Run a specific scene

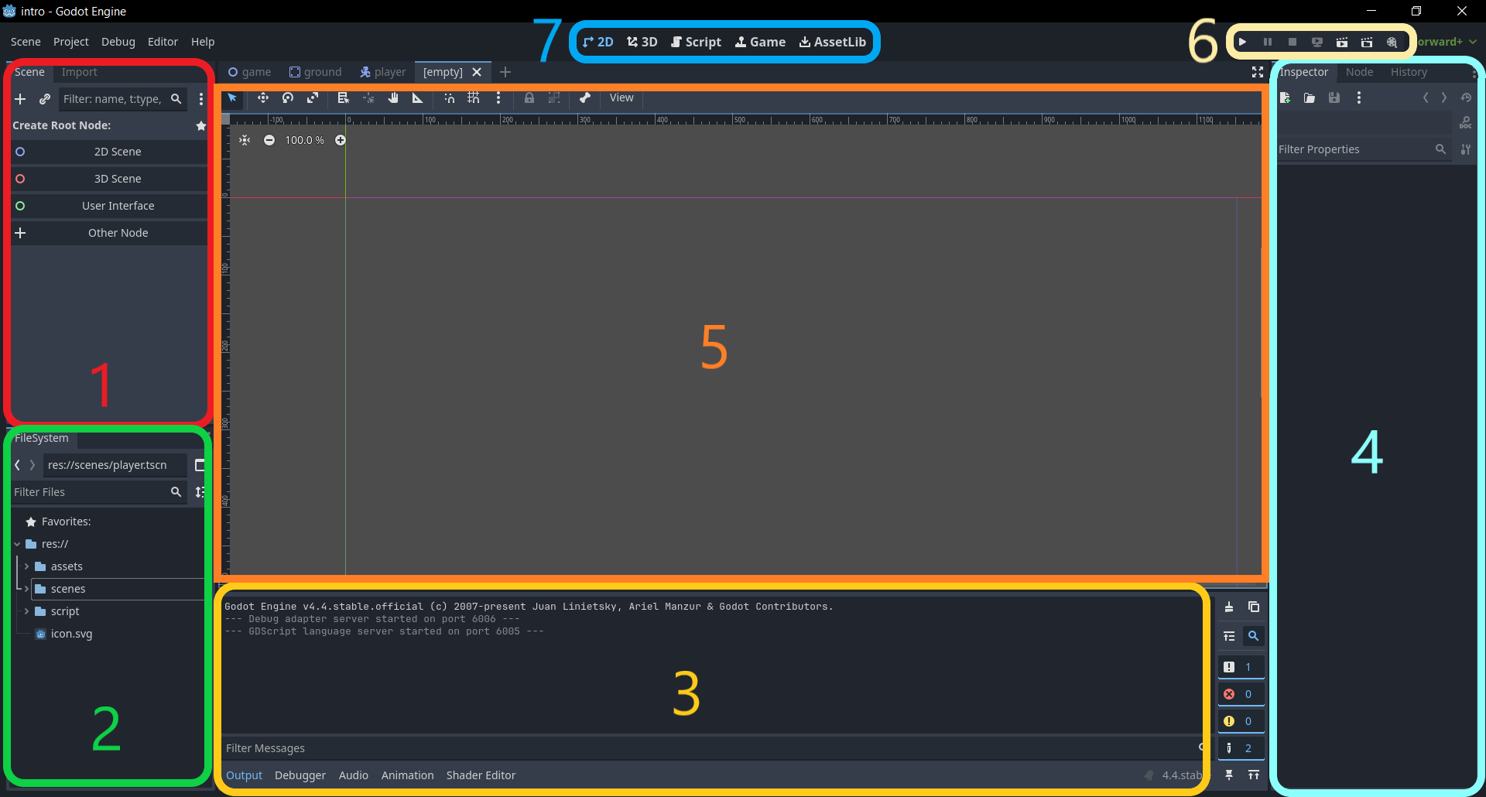coord(1367,42)
